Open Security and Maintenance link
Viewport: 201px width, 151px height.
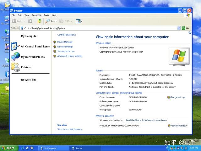click(69, 129)
